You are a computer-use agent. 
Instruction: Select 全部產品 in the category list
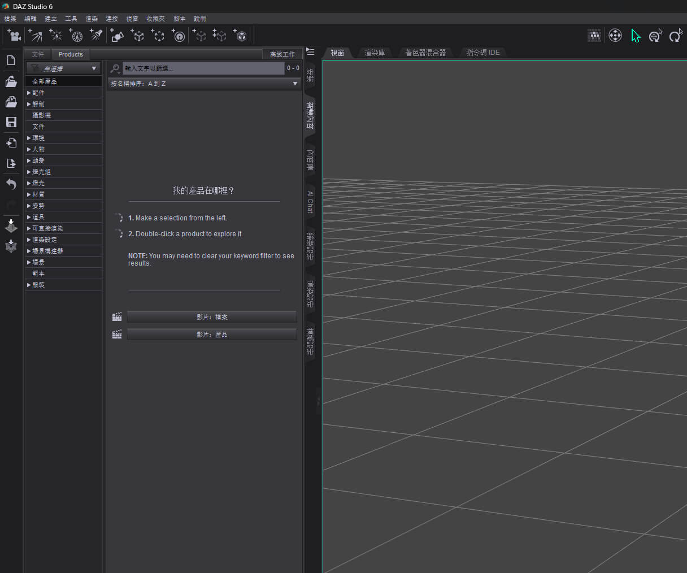[64, 81]
